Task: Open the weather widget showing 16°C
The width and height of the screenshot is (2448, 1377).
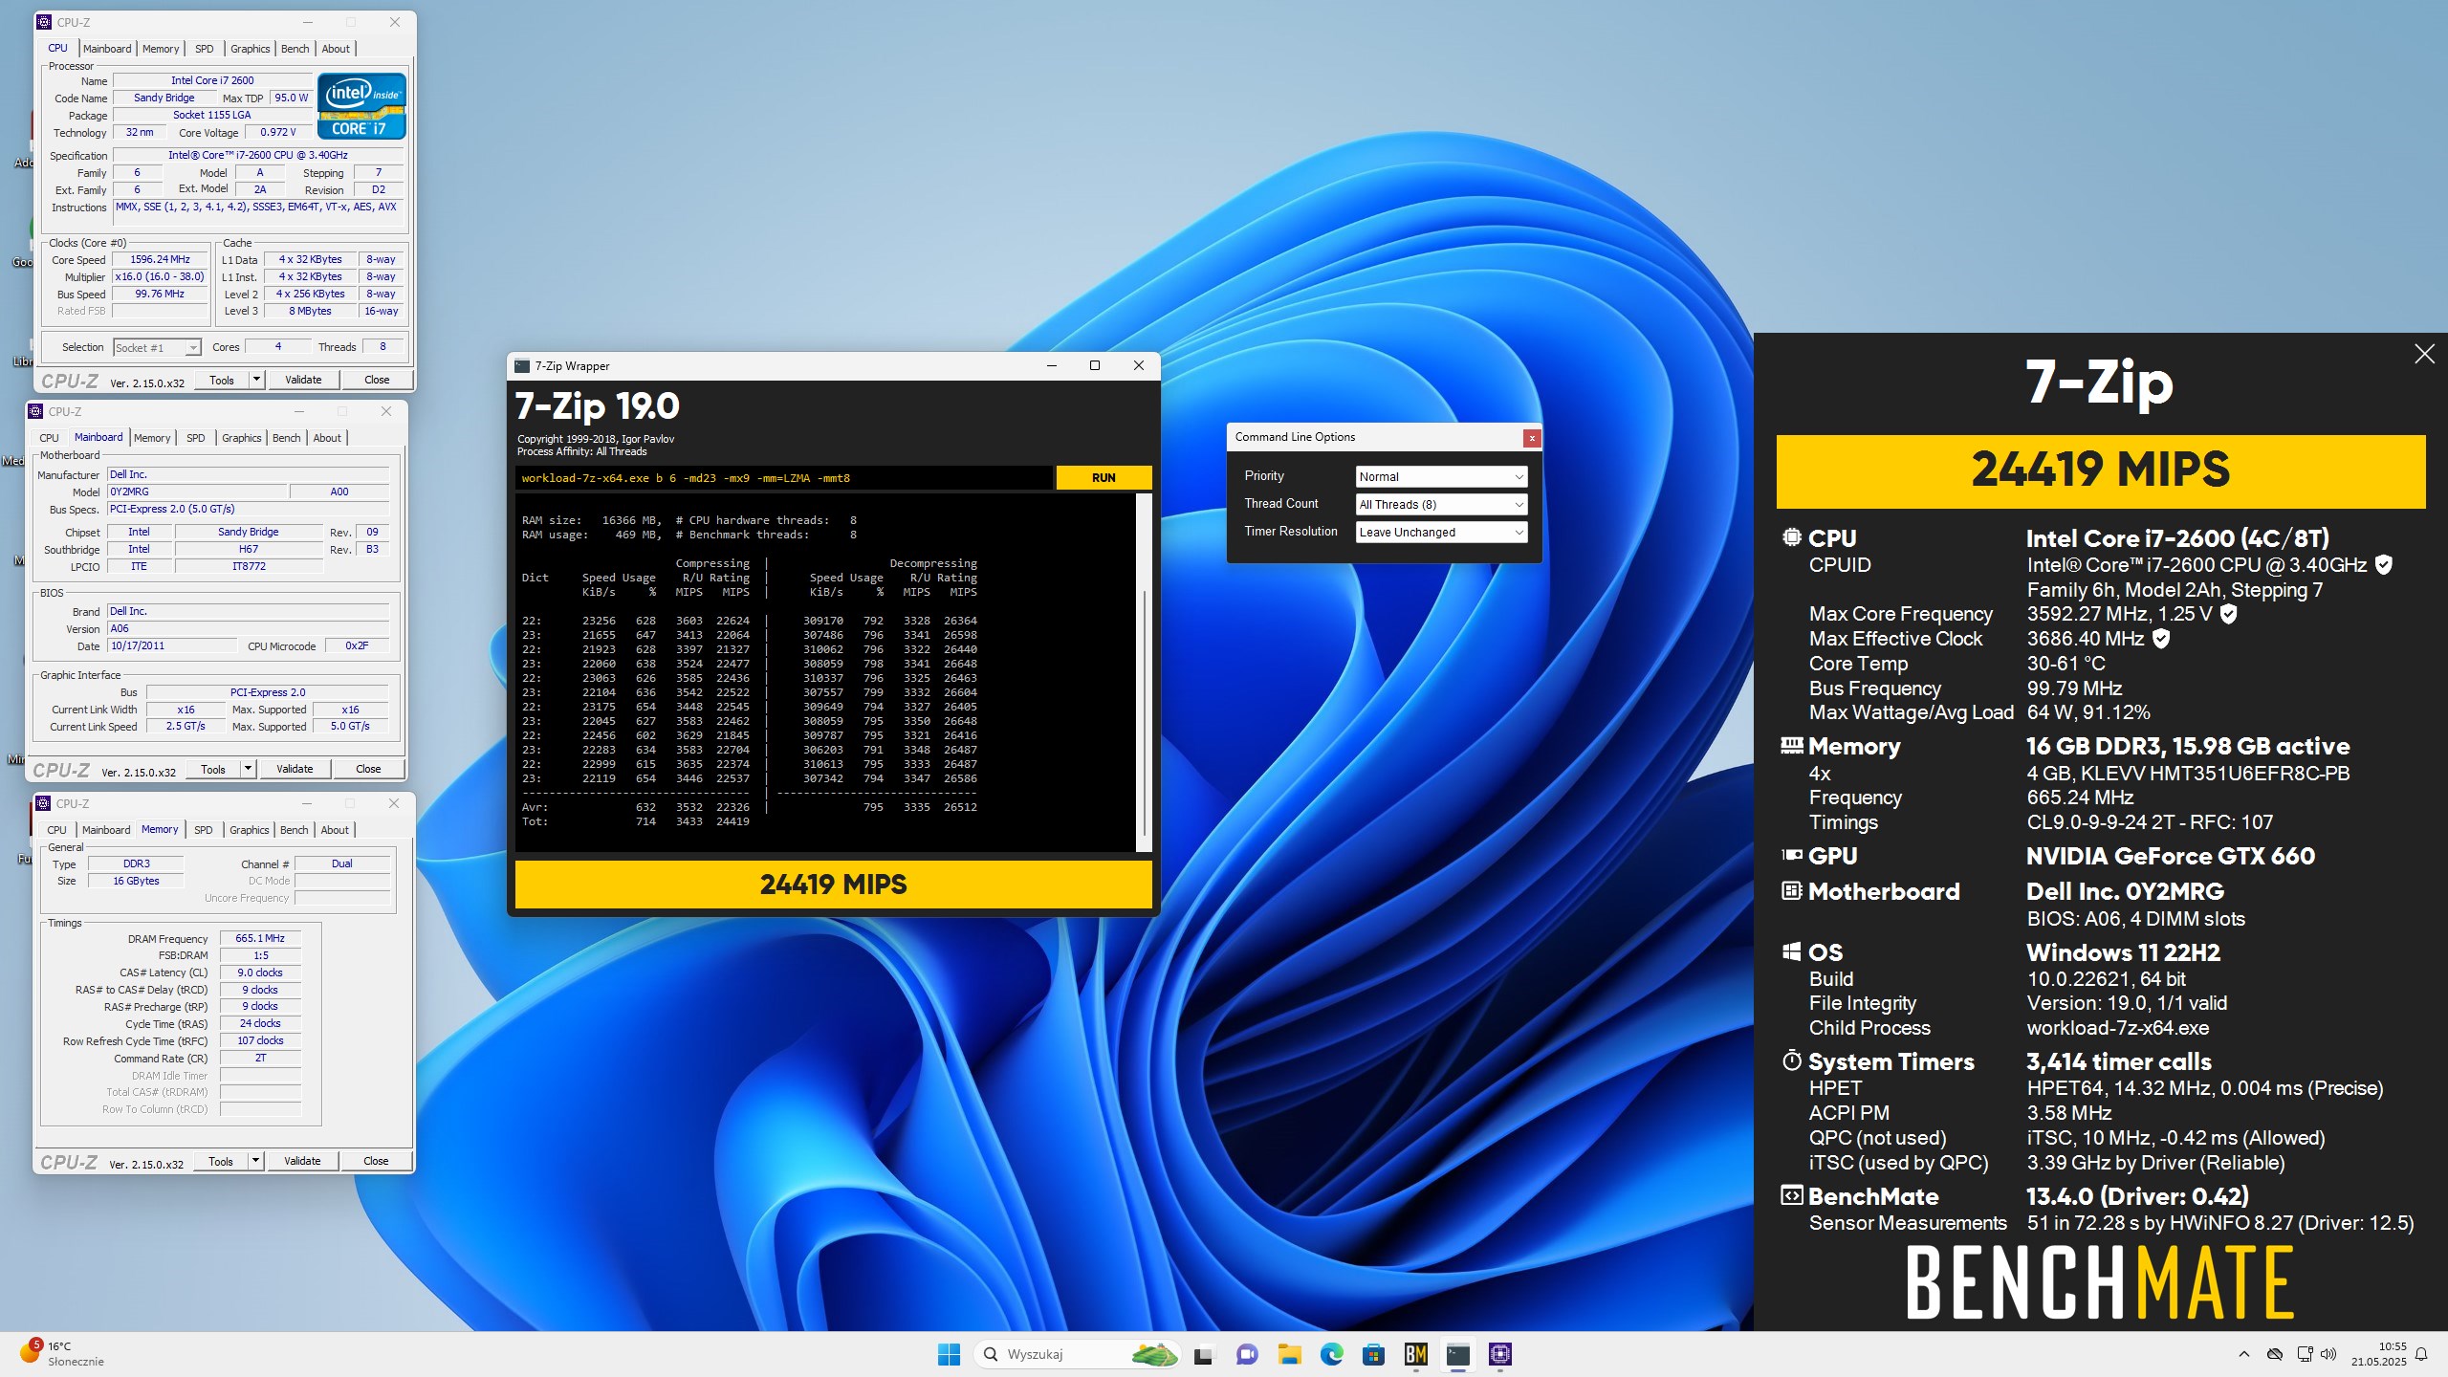Action: click(62, 1353)
